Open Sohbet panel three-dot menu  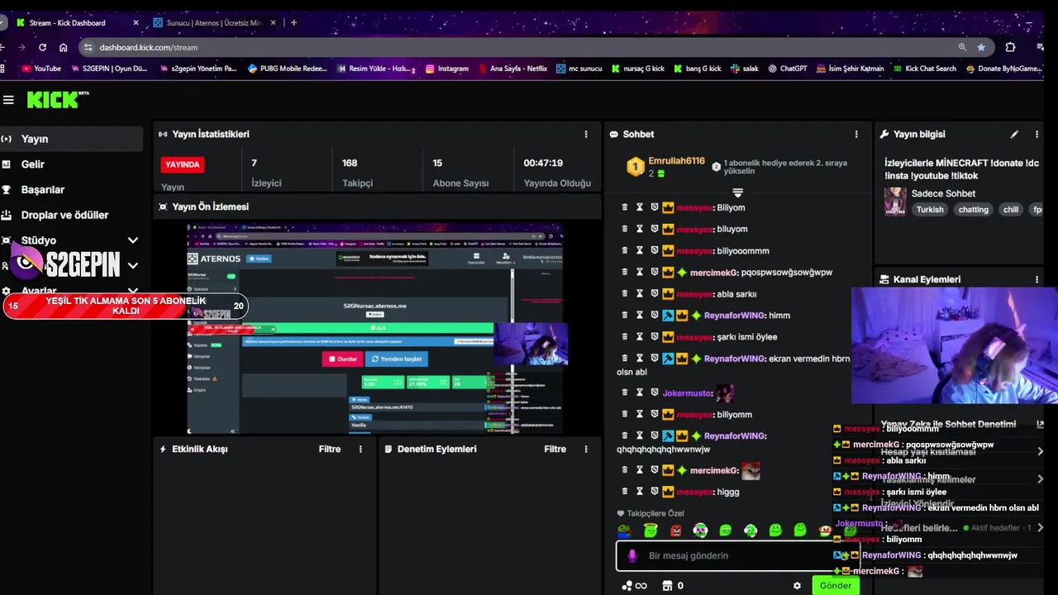click(855, 134)
